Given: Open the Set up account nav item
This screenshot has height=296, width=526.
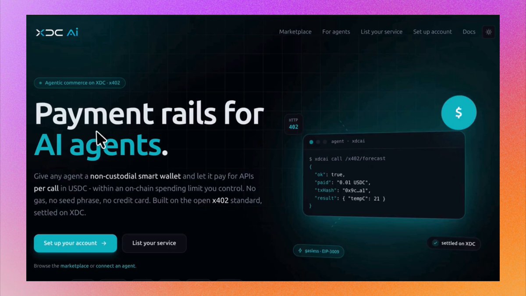Looking at the screenshot, I should point(433,32).
